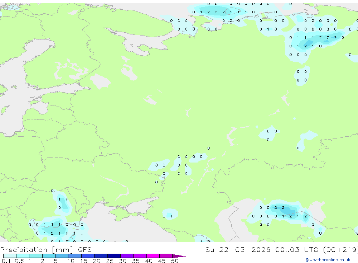Click the legend label "45"
Screen dimensions: 358x263
(x=162, y=261)
